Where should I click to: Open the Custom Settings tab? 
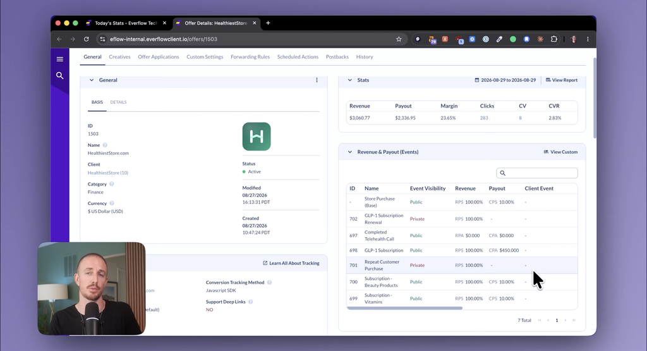[x=205, y=57]
